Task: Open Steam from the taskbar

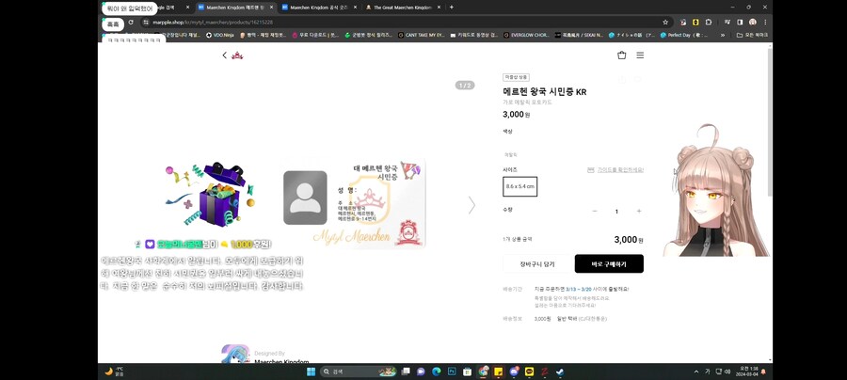Action: pyautogui.click(x=560, y=372)
